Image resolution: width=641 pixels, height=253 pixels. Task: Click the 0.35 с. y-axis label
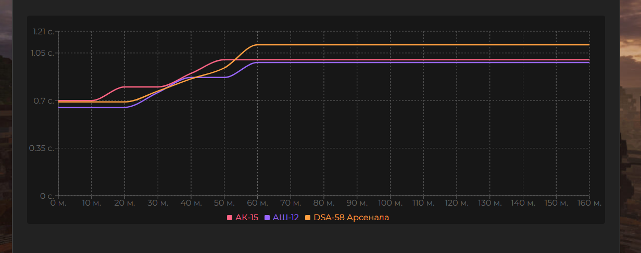point(43,148)
